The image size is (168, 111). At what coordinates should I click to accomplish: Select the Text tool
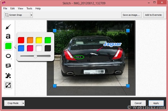tap(8, 36)
